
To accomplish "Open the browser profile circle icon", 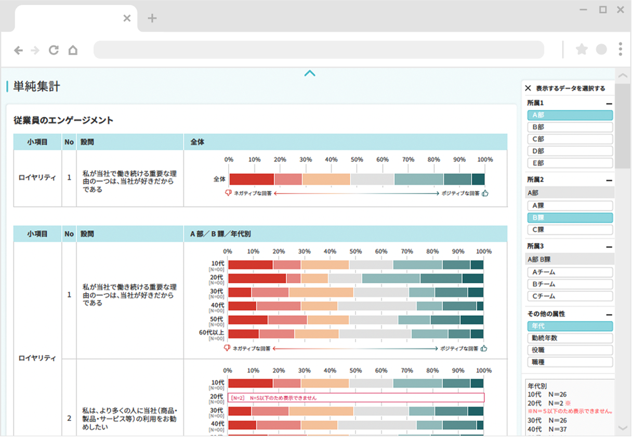I will pos(601,49).
